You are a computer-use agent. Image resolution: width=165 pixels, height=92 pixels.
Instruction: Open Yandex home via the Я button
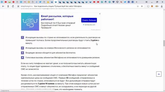coord(8,6)
